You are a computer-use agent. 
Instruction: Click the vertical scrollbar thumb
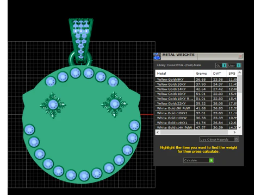240,84
